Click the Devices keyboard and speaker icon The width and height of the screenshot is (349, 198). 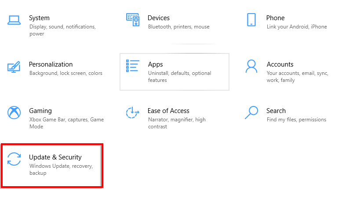(133, 19)
